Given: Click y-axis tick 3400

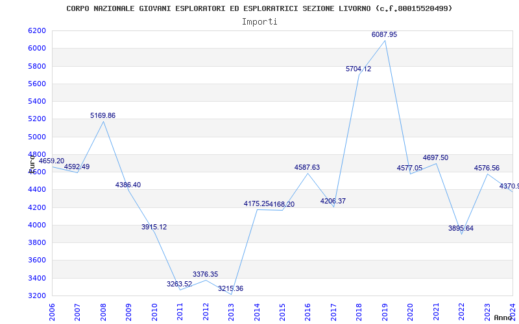Looking at the screenshot, I should (37, 278).
